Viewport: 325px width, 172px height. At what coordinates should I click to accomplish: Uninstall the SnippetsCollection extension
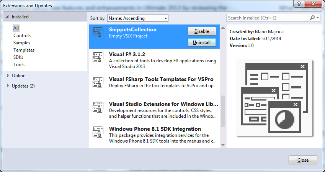pyautogui.click(x=202, y=42)
